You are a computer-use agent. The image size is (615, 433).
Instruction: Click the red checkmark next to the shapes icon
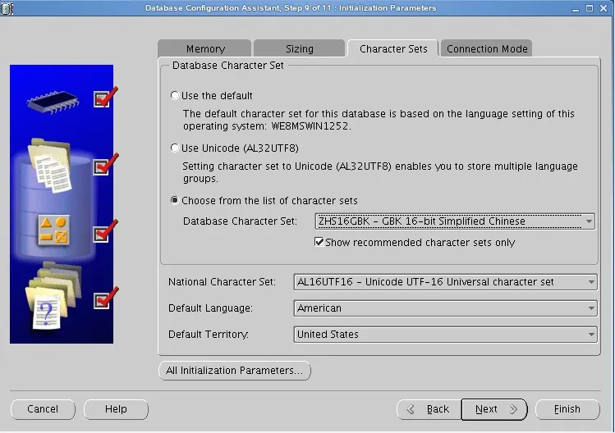(105, 231)
